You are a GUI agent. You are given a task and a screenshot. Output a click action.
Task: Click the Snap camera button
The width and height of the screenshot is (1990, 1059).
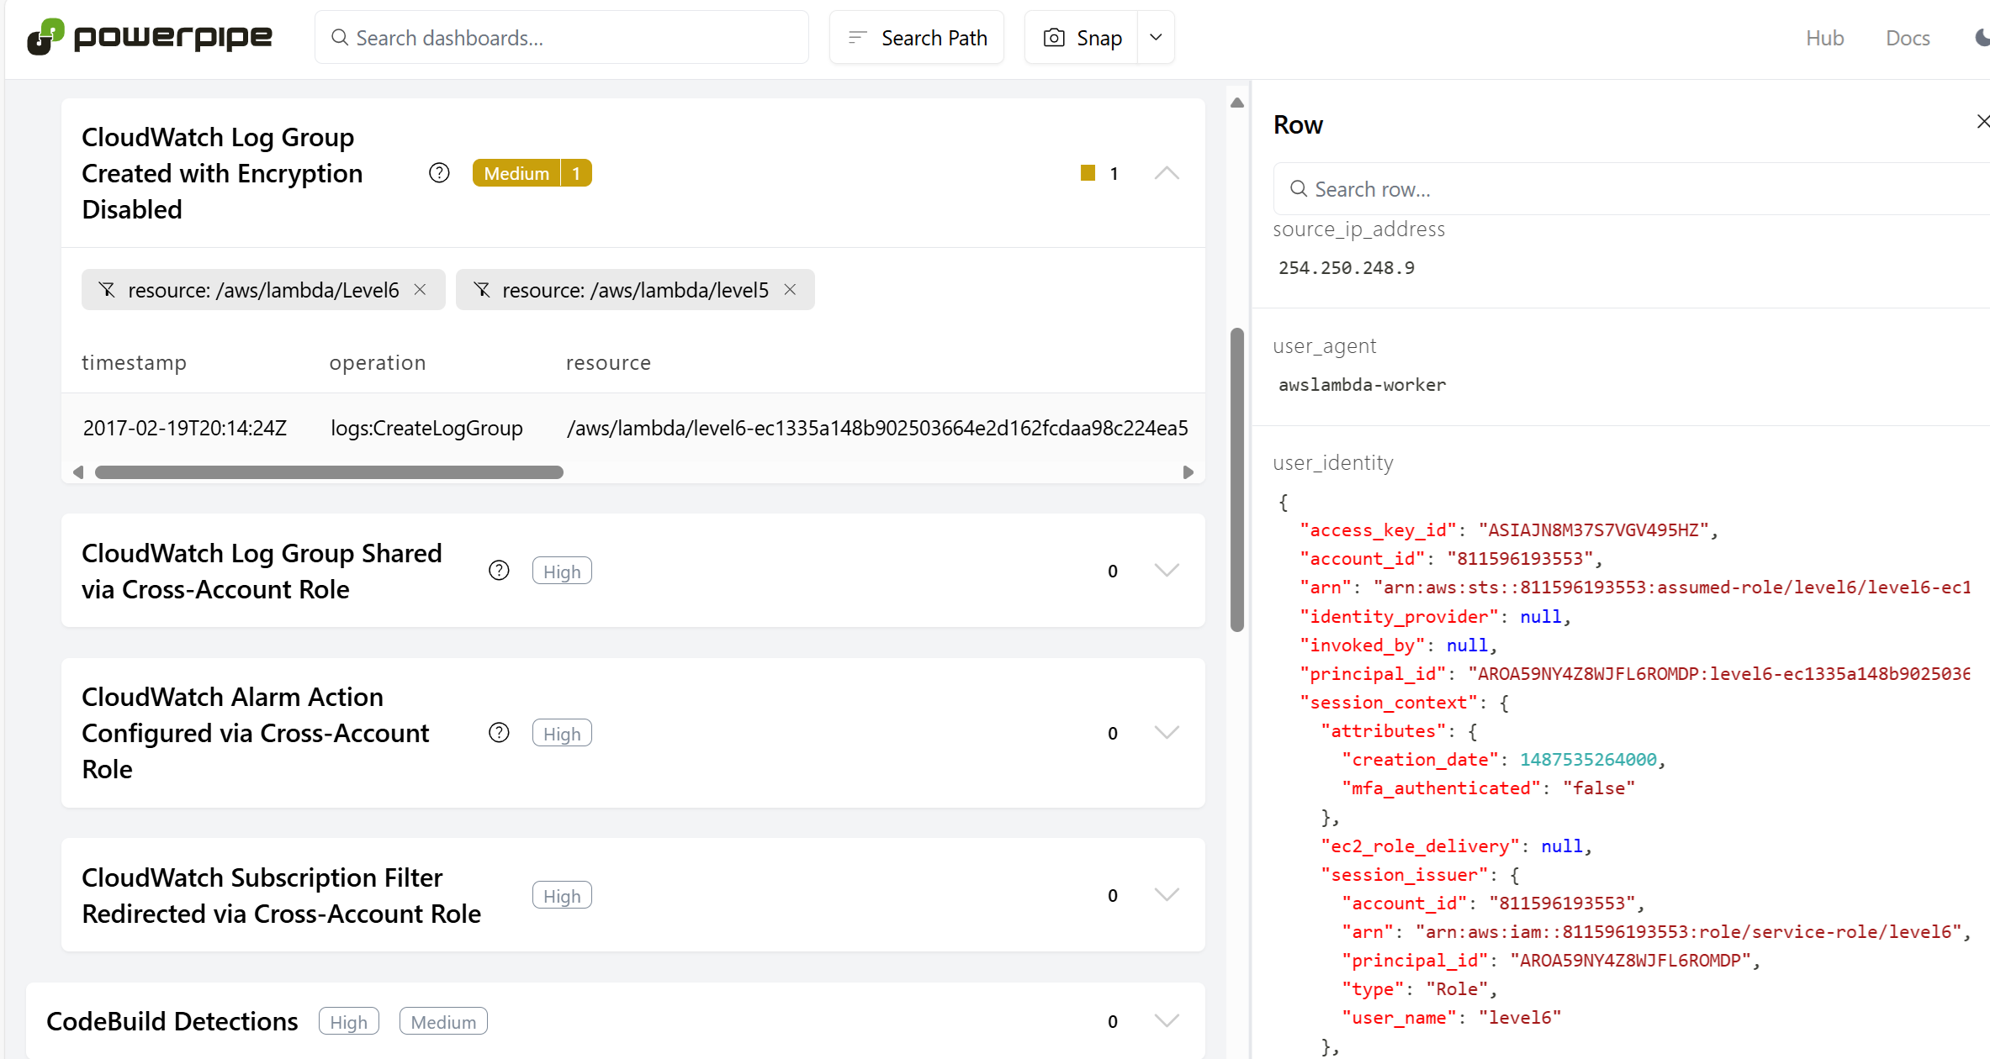pos(1082,38)
